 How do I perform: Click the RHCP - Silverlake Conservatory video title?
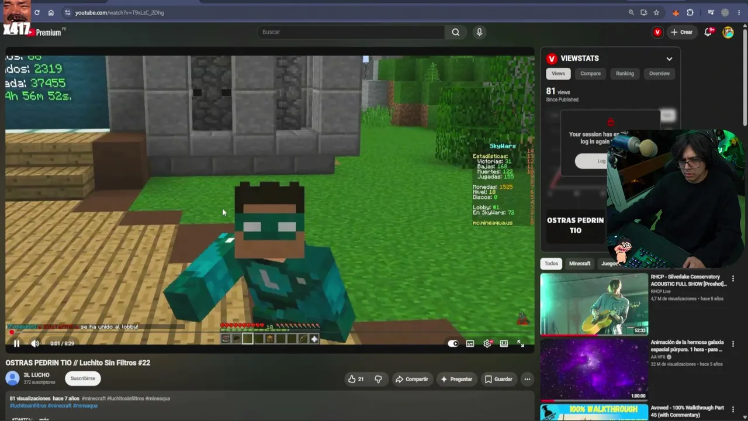pyautogui.click(x=688, y=280)
